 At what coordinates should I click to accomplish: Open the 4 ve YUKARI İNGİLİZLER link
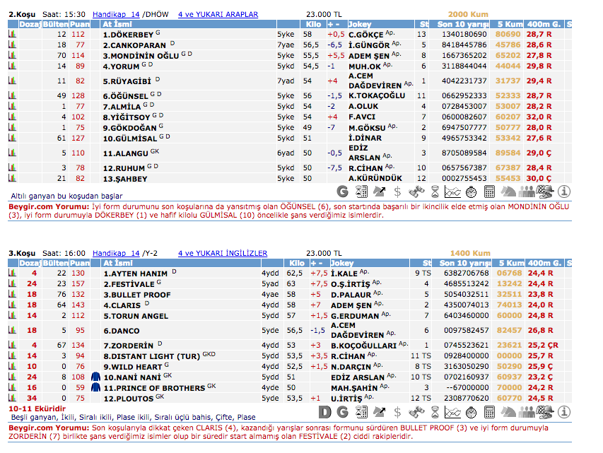(223, 253)
